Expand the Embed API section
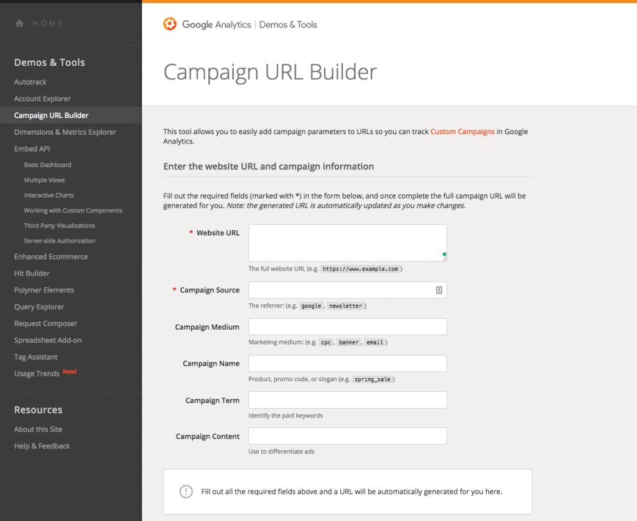637x521 pixels. [x=32, y=149]
